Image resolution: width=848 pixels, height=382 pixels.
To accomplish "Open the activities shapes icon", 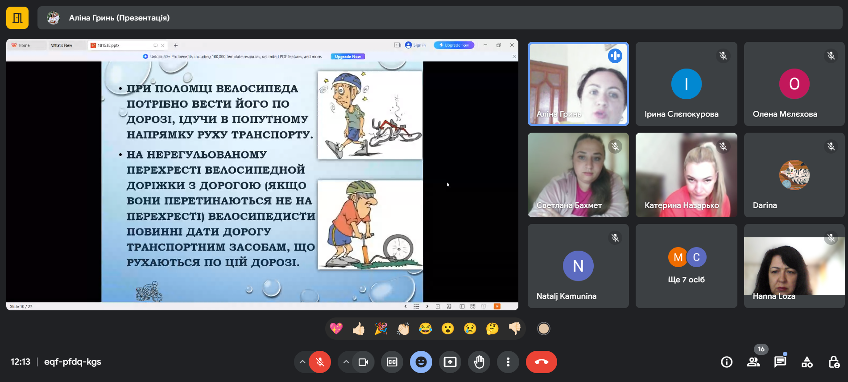I will 807,362.
